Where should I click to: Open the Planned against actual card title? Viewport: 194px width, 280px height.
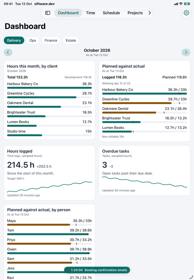click(x=123, y=66)
